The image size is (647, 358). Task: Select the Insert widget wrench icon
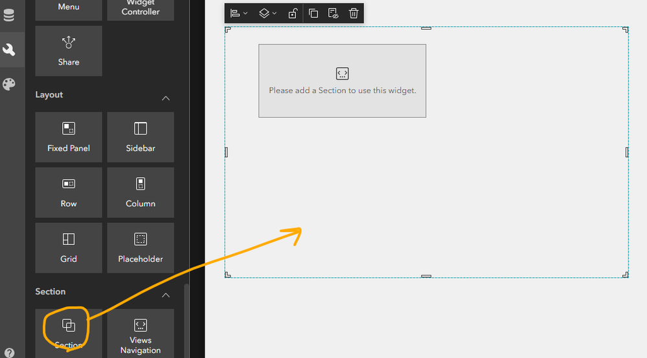tap(8, 49)
